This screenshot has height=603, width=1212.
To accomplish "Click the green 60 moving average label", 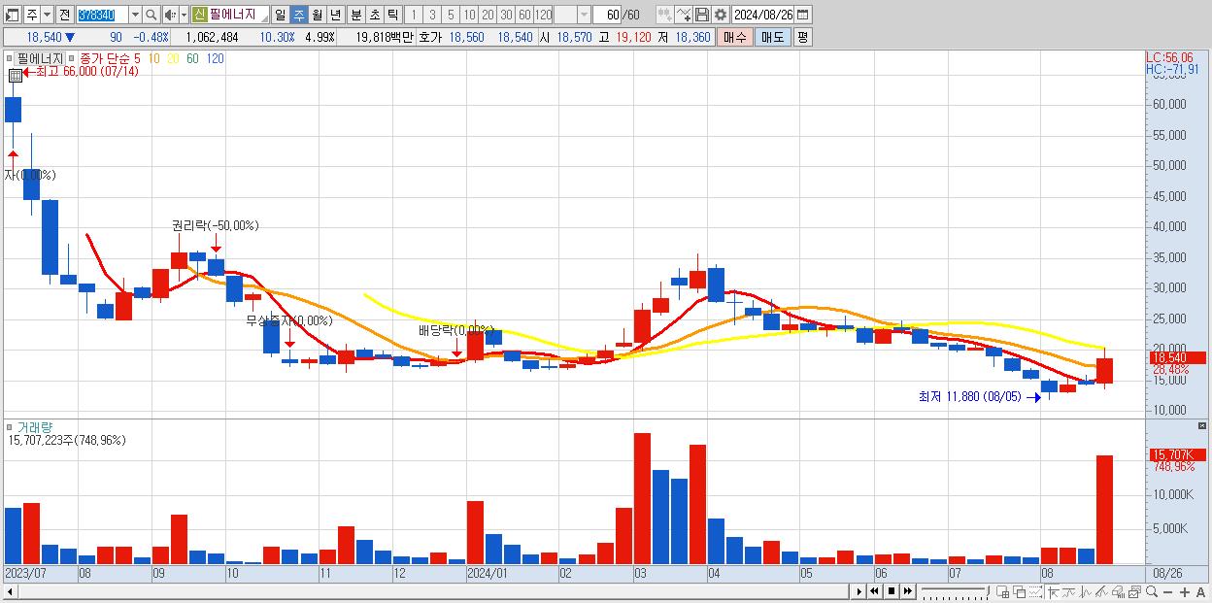I will pyautogui.click(x=192, y=58).
